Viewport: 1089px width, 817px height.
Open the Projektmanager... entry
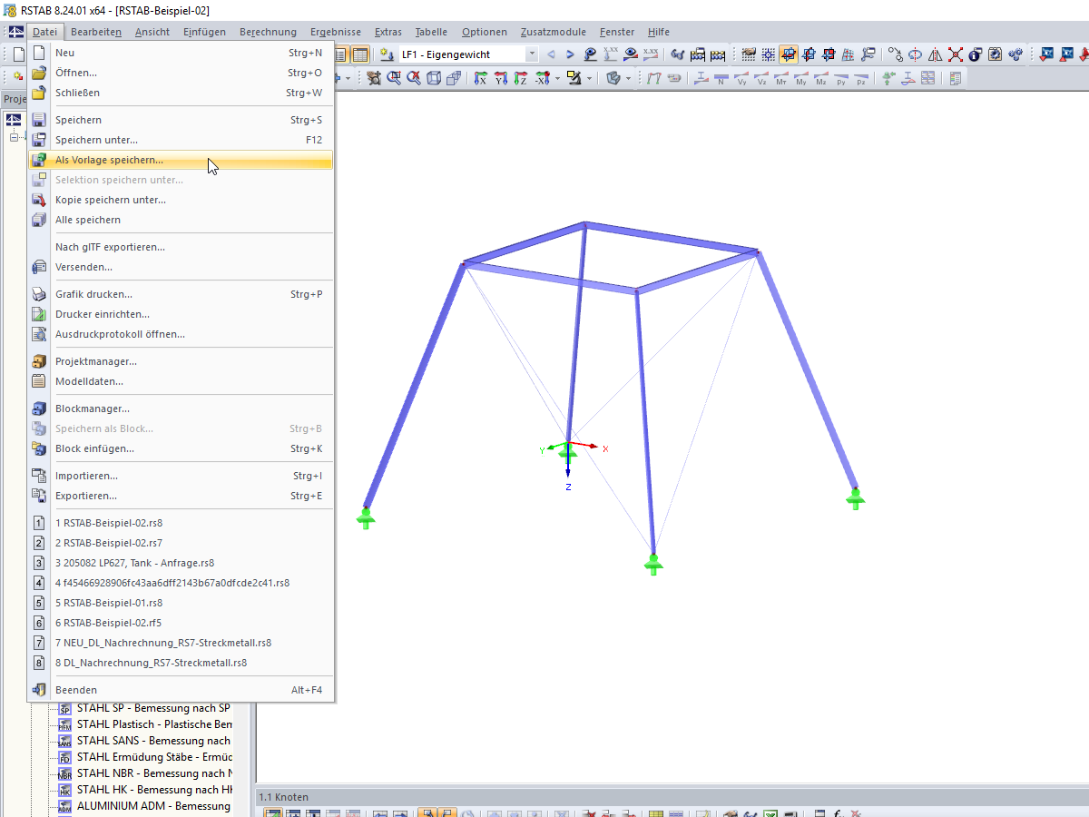[181, 361]
